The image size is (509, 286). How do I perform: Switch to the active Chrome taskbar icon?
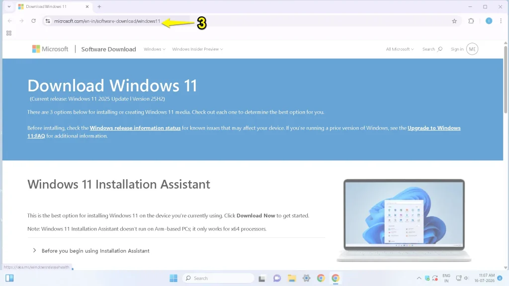(336, 278)
